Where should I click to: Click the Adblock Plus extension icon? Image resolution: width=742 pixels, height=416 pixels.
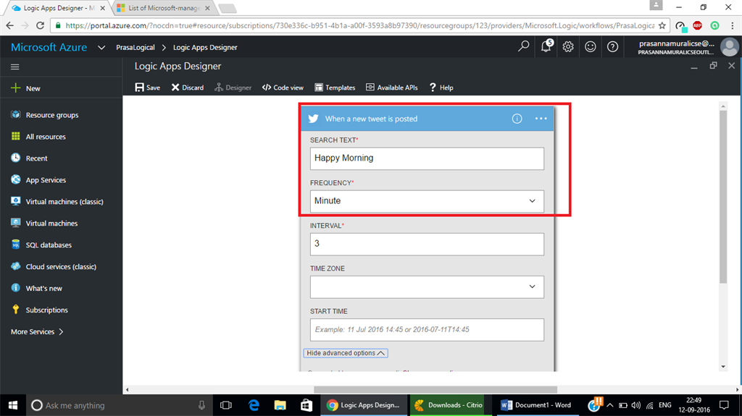697,25
